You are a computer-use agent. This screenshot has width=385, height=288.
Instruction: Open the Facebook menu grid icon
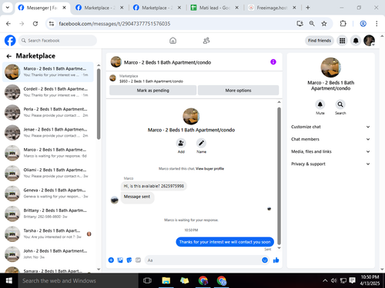click(x=342, y=41)
